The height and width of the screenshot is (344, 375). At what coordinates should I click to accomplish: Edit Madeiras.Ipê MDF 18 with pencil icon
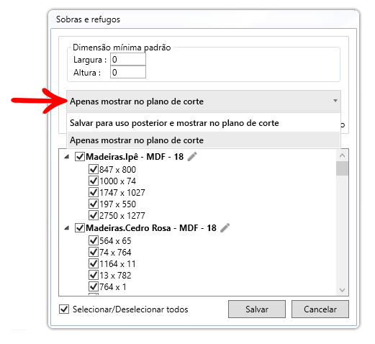[192, 157]
